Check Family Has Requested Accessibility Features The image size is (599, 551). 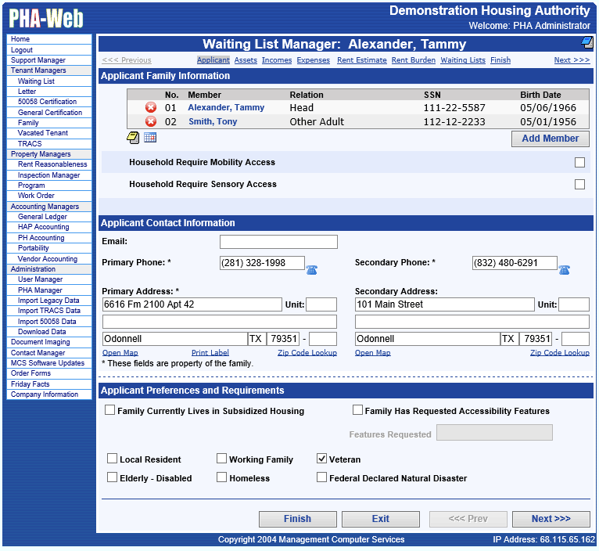(357, 410)
